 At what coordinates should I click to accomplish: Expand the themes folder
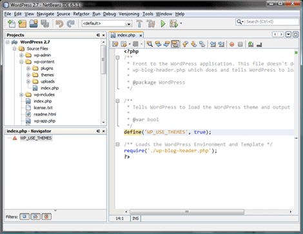pos(28,75)
